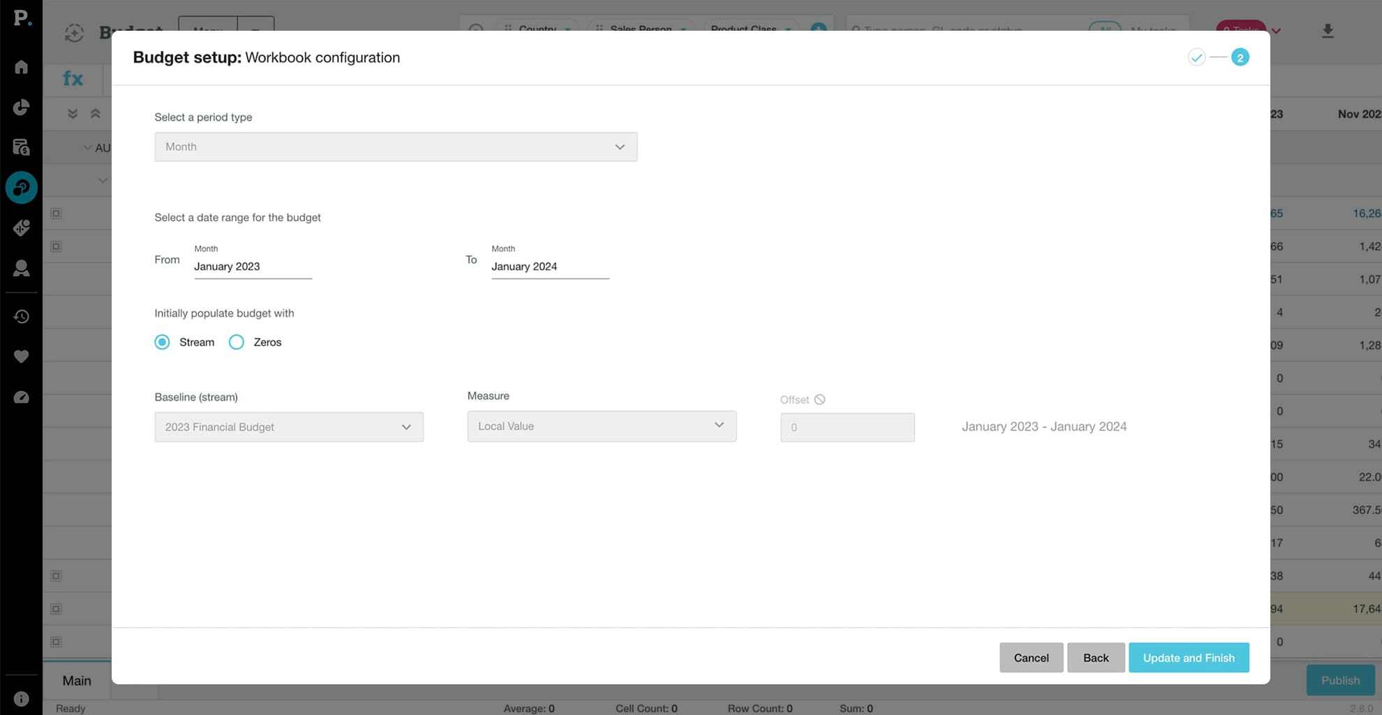
Task: Click the step 2 wizard indicator
Action: tap(1240, 57)
